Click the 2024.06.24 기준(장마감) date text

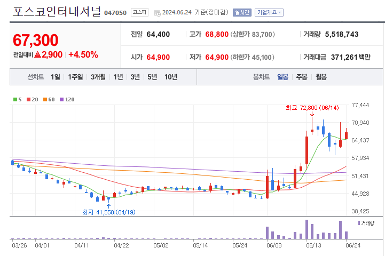pyautogui.click(x=195, y=12)
